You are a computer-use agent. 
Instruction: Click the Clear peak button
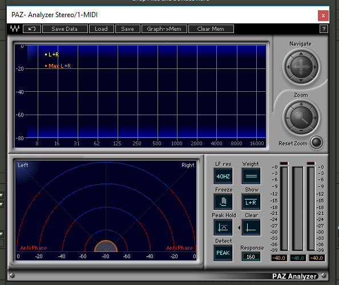251,227
